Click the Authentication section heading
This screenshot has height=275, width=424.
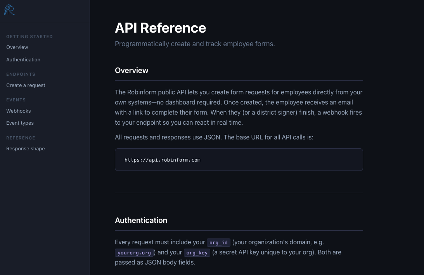[141, 220]
